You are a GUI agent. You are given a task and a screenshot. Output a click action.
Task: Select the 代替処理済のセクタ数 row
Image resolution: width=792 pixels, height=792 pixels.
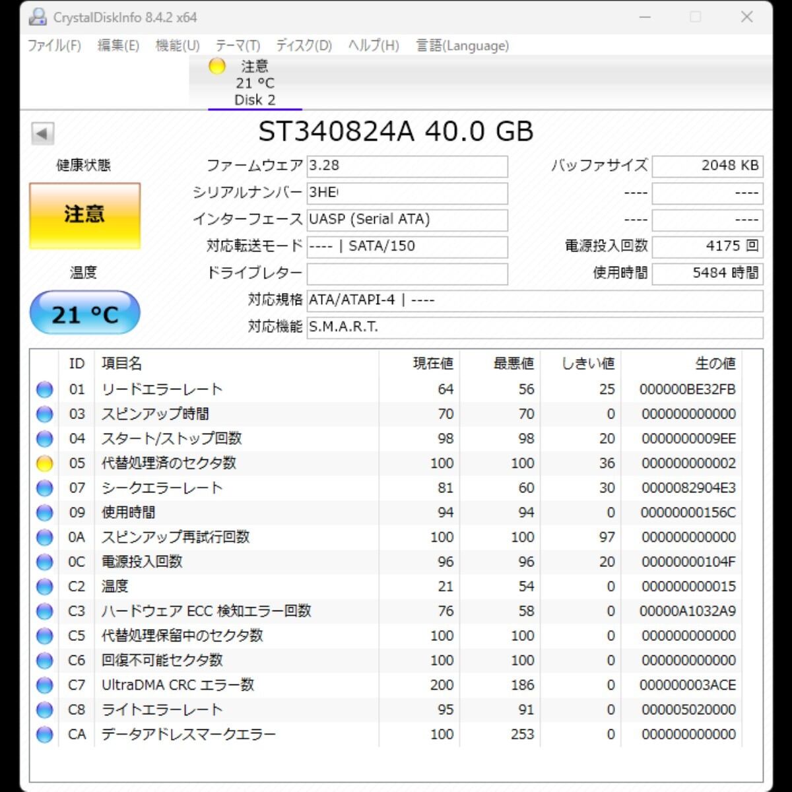point(168,463)
